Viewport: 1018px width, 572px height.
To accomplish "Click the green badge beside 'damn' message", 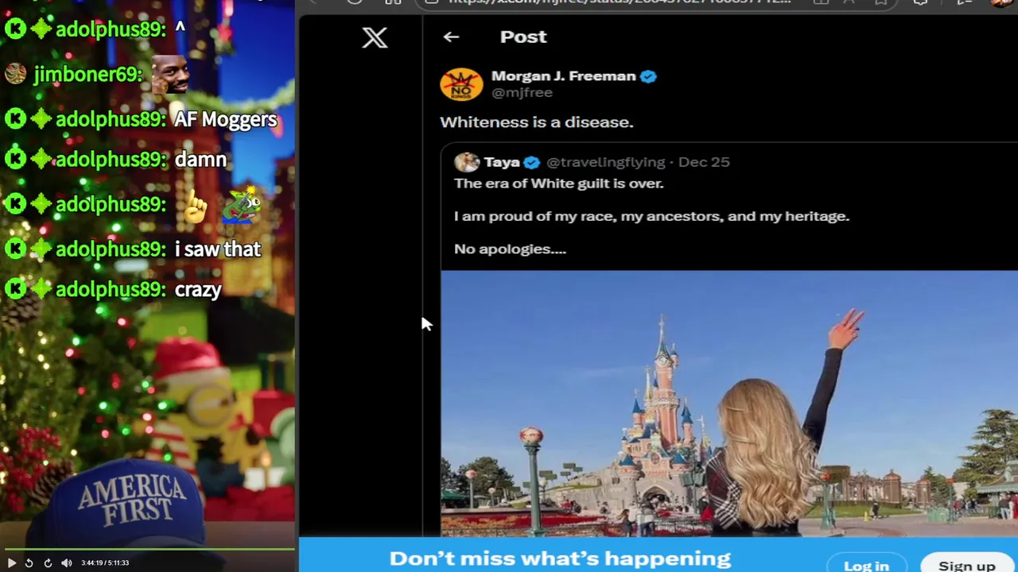I will pyautogui.click(x=41, y=160).
